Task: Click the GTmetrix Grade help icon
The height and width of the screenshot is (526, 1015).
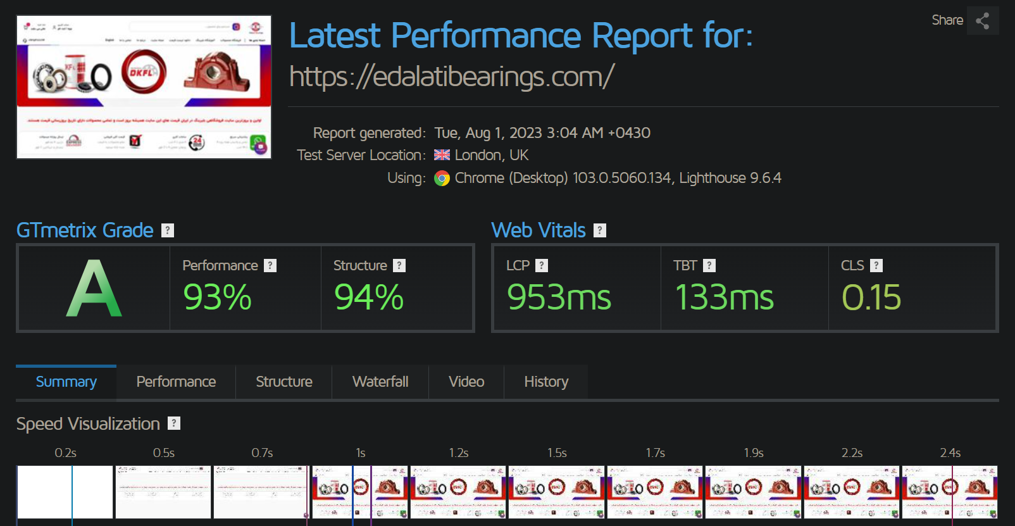Action: [168, 230]
